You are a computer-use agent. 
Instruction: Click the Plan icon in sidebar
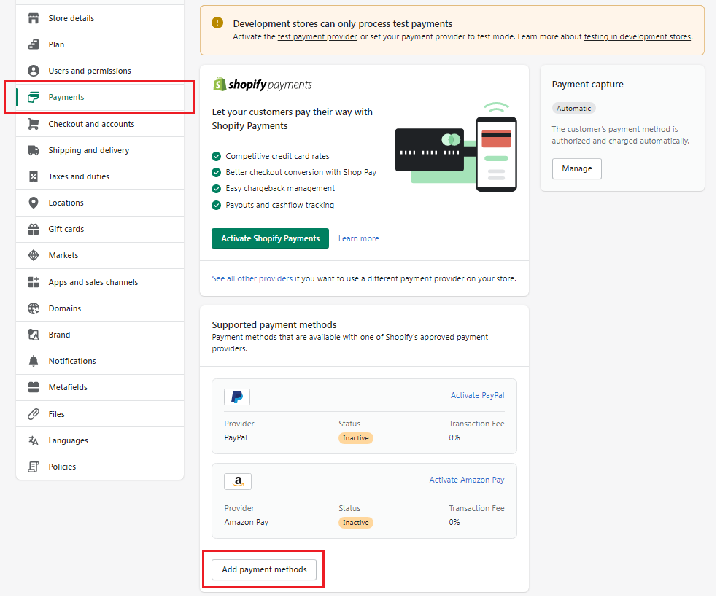pos(34,44)
